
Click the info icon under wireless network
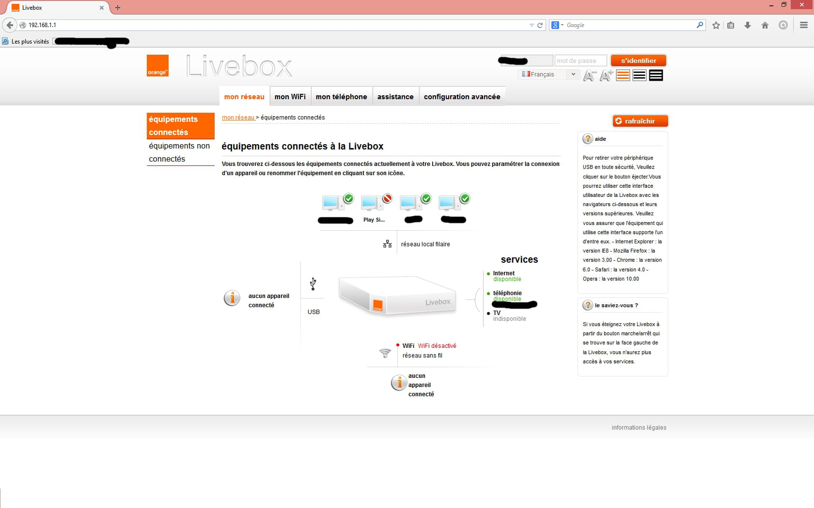click(x=399, y=383)
